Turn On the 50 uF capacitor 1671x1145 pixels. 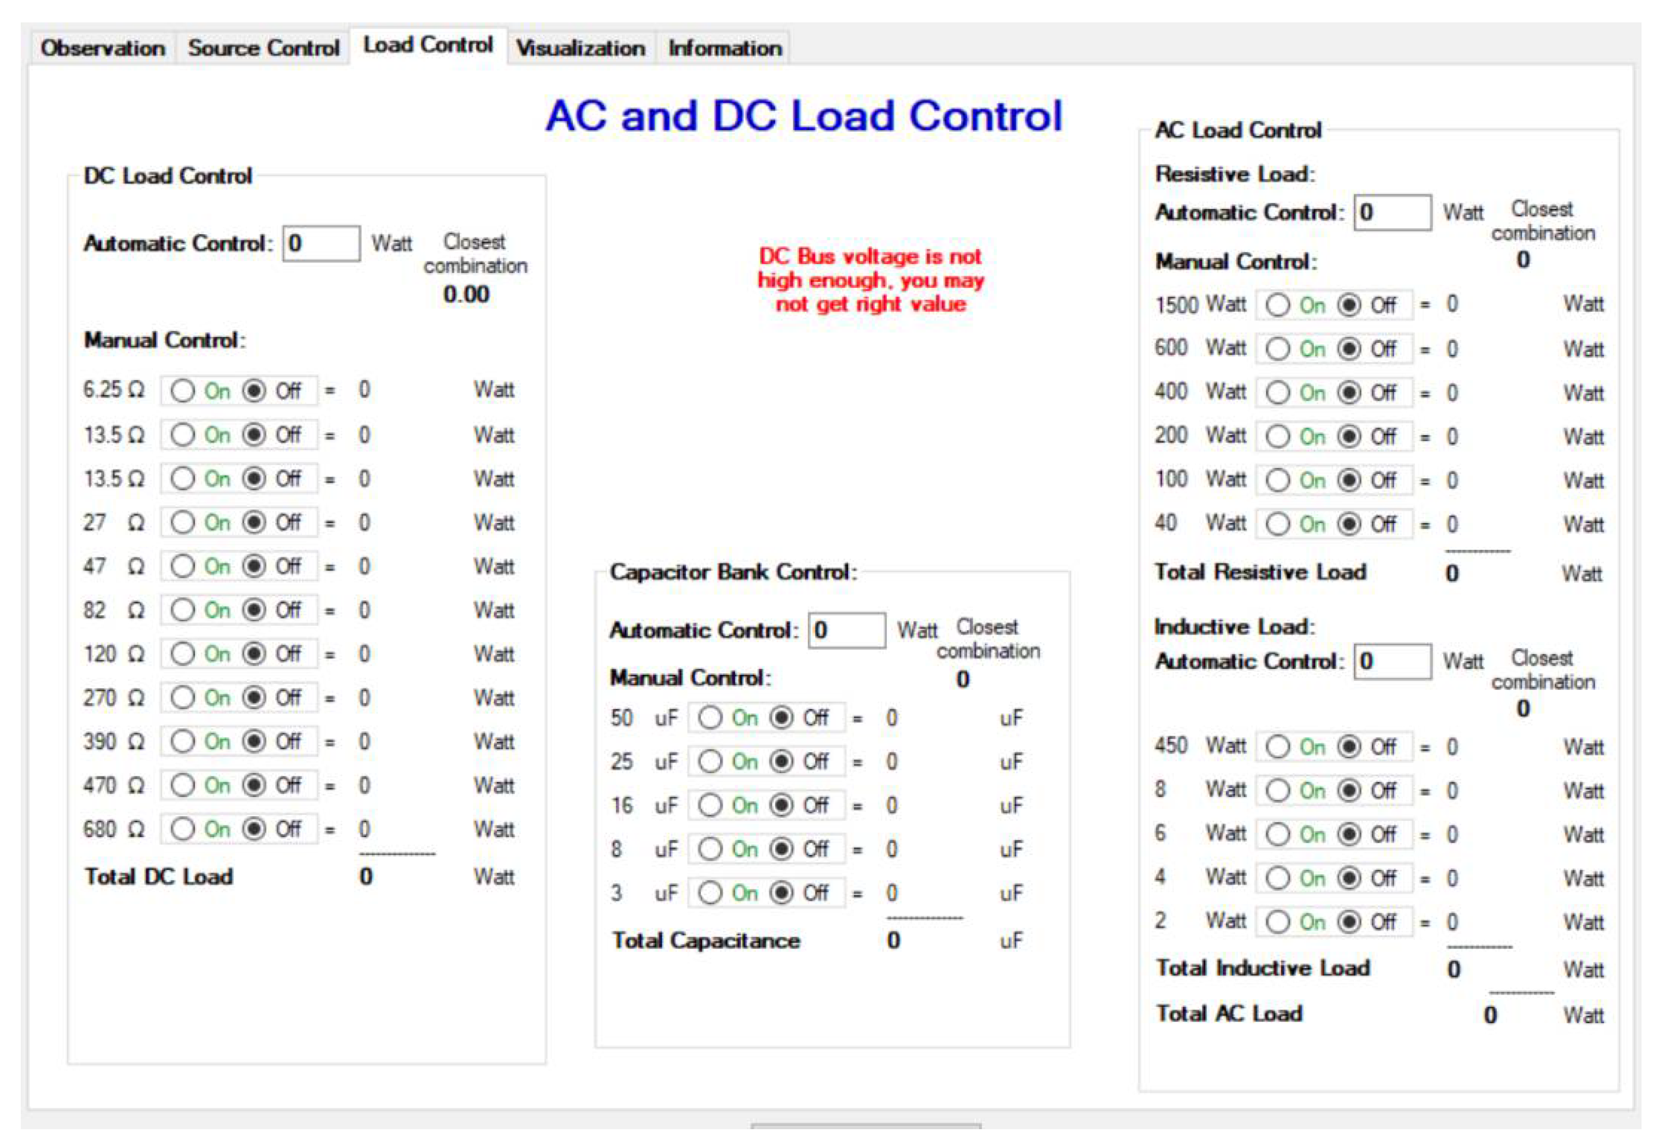[710, 717]
